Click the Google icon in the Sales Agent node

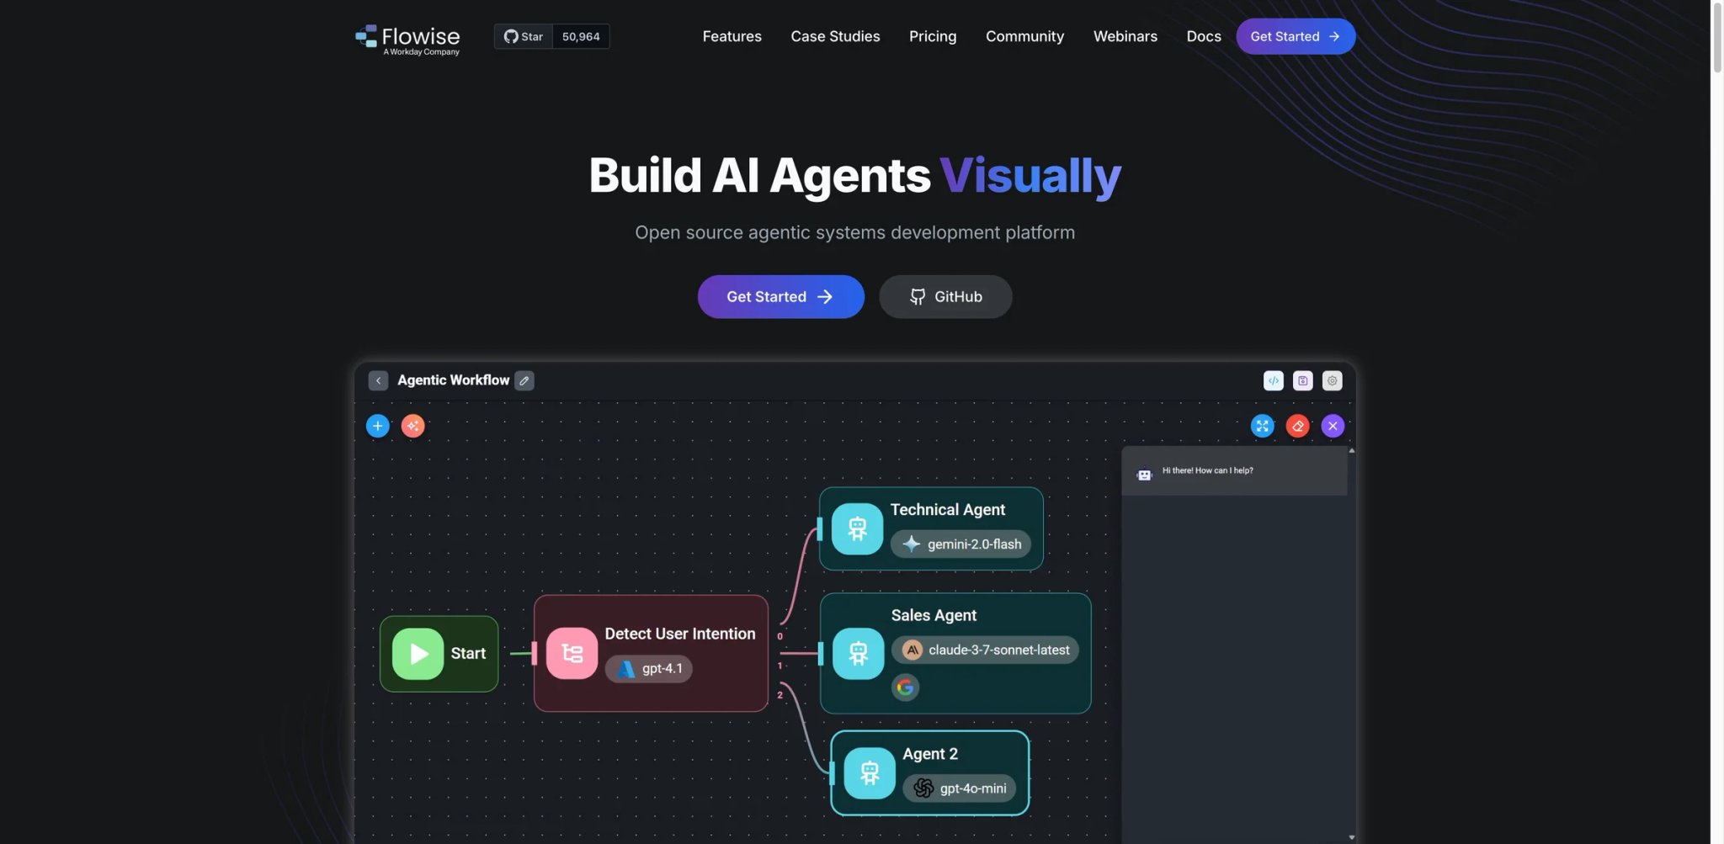pyautogui.click(x=905, y=687)
